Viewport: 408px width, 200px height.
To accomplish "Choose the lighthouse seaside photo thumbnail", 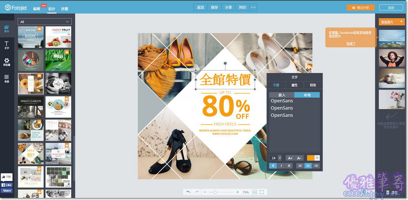I will coord(392,38).
